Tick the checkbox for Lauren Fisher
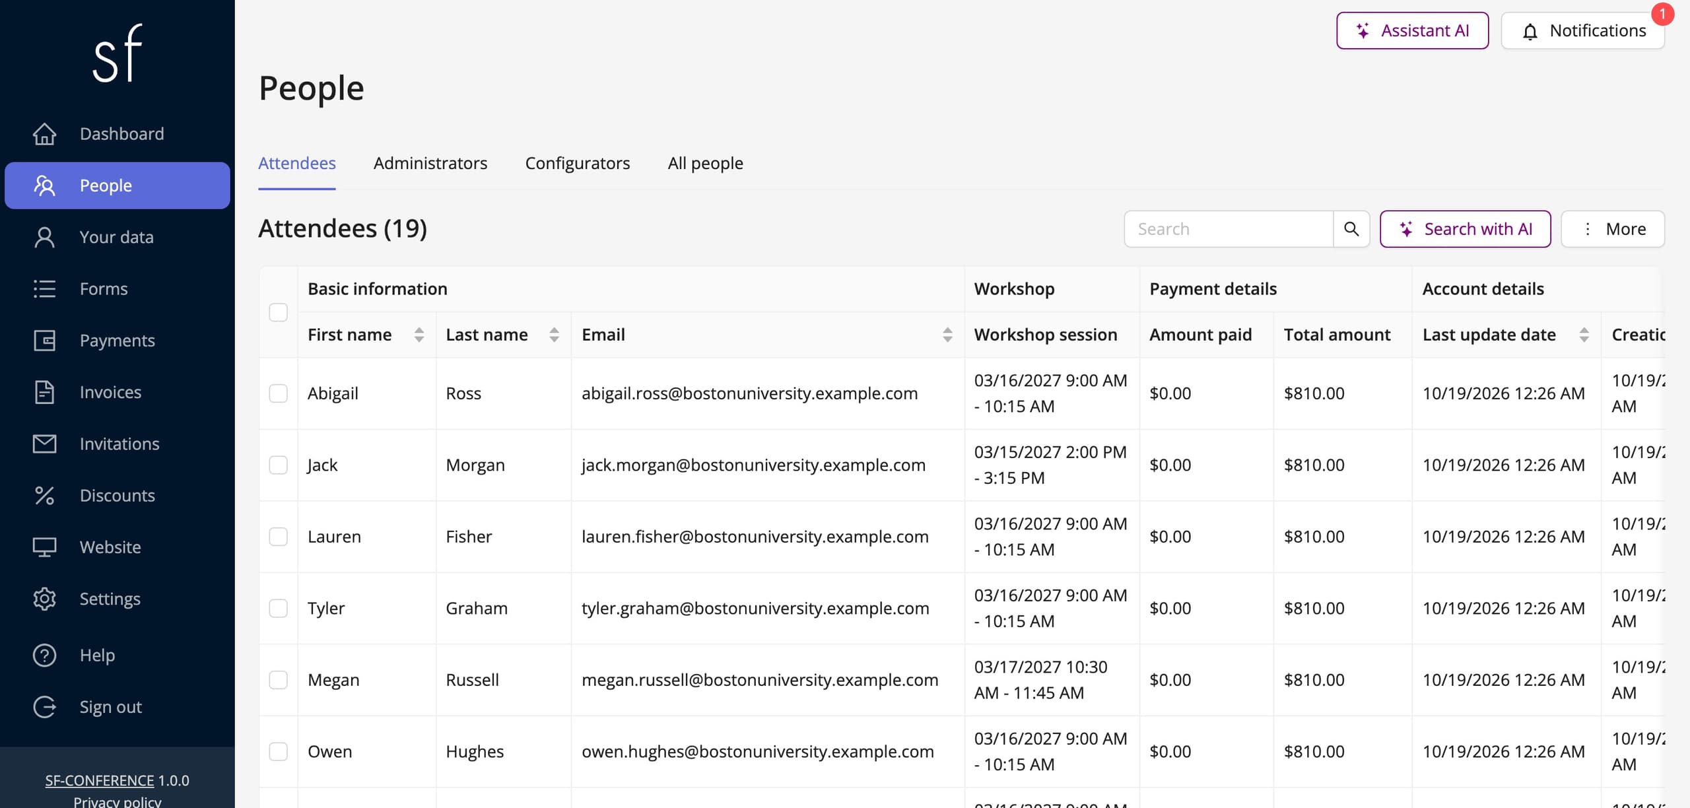The height and width of the screenshot is (808, 1690). pyautogui.click(x=279, y=537)
